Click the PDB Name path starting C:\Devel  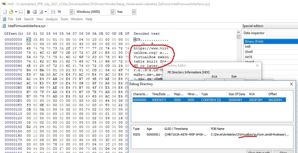click(250, 135)
